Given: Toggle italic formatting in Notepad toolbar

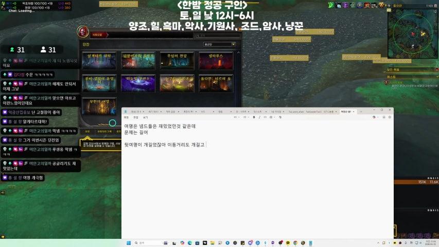Looking at the screenshot, I should 259,117.
